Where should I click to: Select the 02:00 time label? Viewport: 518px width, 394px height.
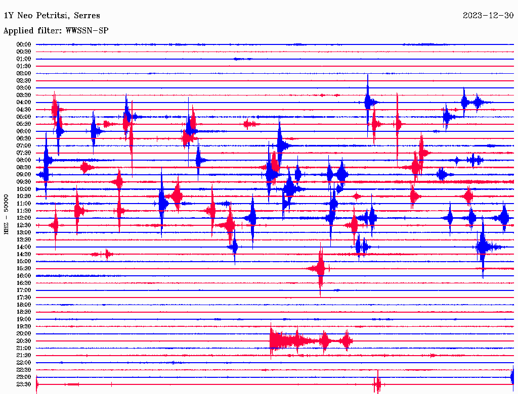coord(24,73)
